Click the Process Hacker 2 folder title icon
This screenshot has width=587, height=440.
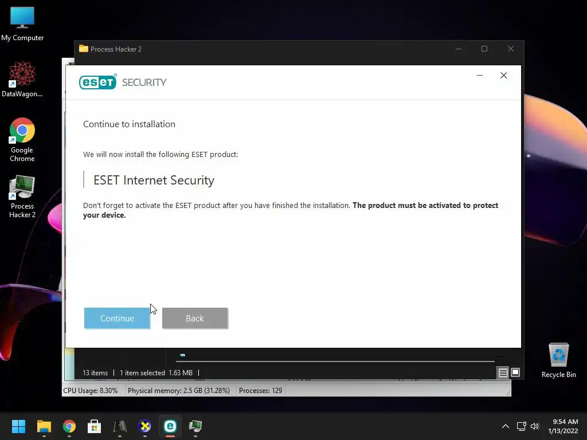(84, 49)
